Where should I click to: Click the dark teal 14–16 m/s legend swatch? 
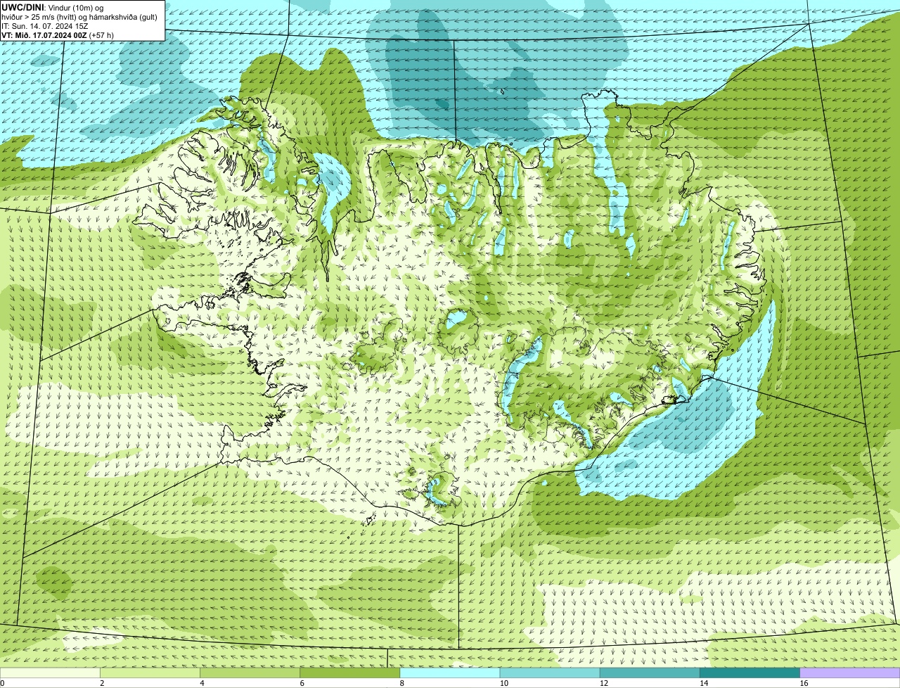(750, 673)
